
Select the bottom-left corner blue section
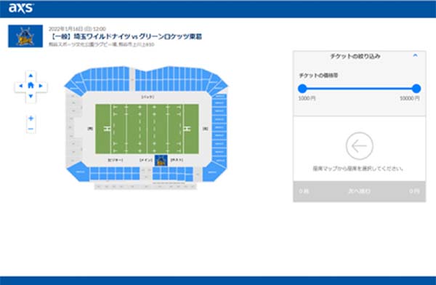point(79,172)
